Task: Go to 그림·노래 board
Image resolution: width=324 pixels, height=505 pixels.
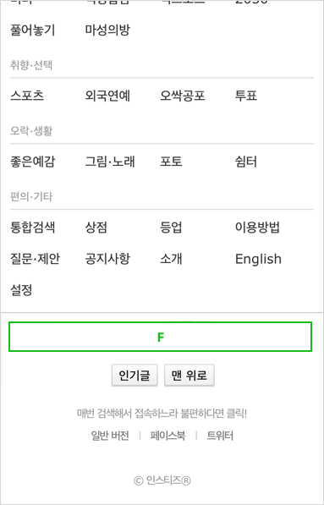Action: 110,162
